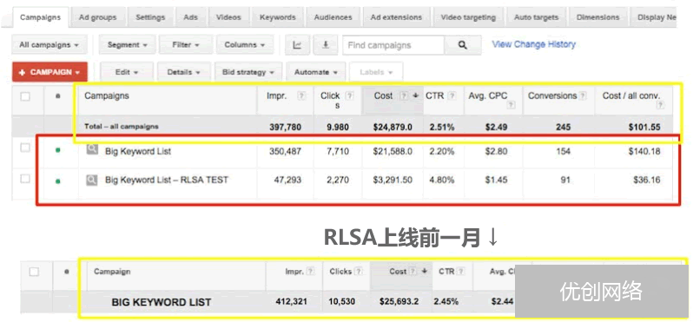Open the Filter dropdown
The height and width of the screenshot is (322, 693).
[x=186, y=45]
